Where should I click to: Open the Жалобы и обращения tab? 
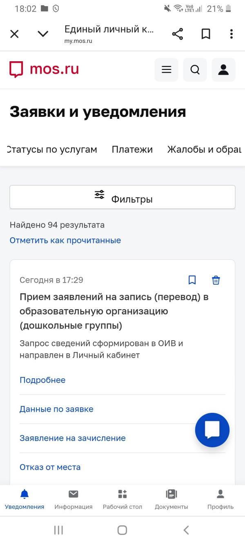(x=204, y=149)
